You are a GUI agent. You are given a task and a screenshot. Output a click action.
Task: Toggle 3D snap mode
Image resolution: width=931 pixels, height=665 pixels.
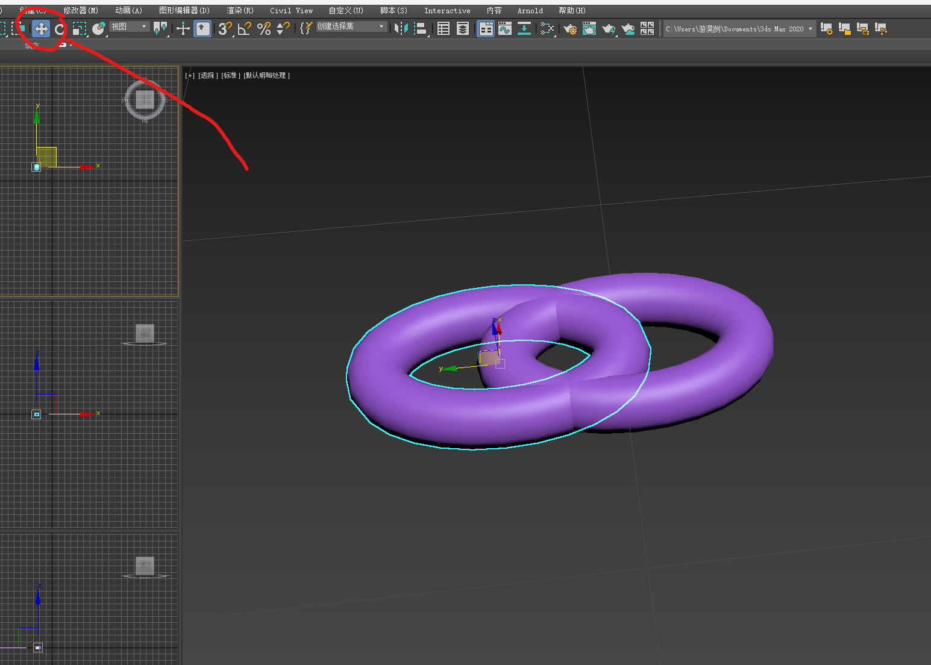coord(224,28)
